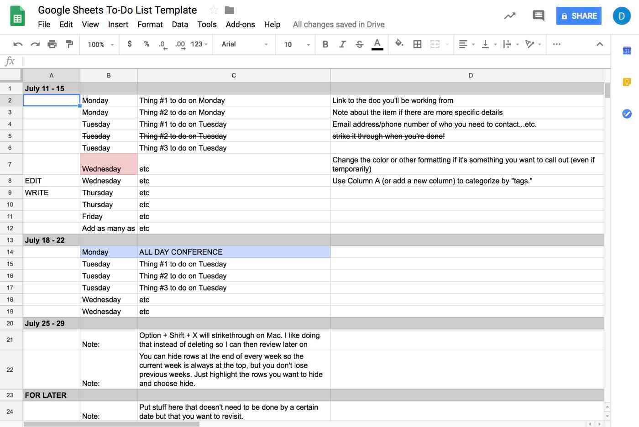Decrease decimal places icon
639x427 pixels.
(162, 44)
